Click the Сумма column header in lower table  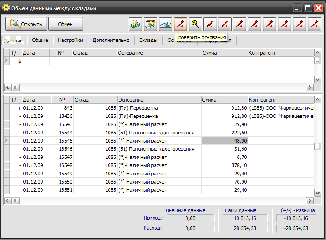point(224,100)
